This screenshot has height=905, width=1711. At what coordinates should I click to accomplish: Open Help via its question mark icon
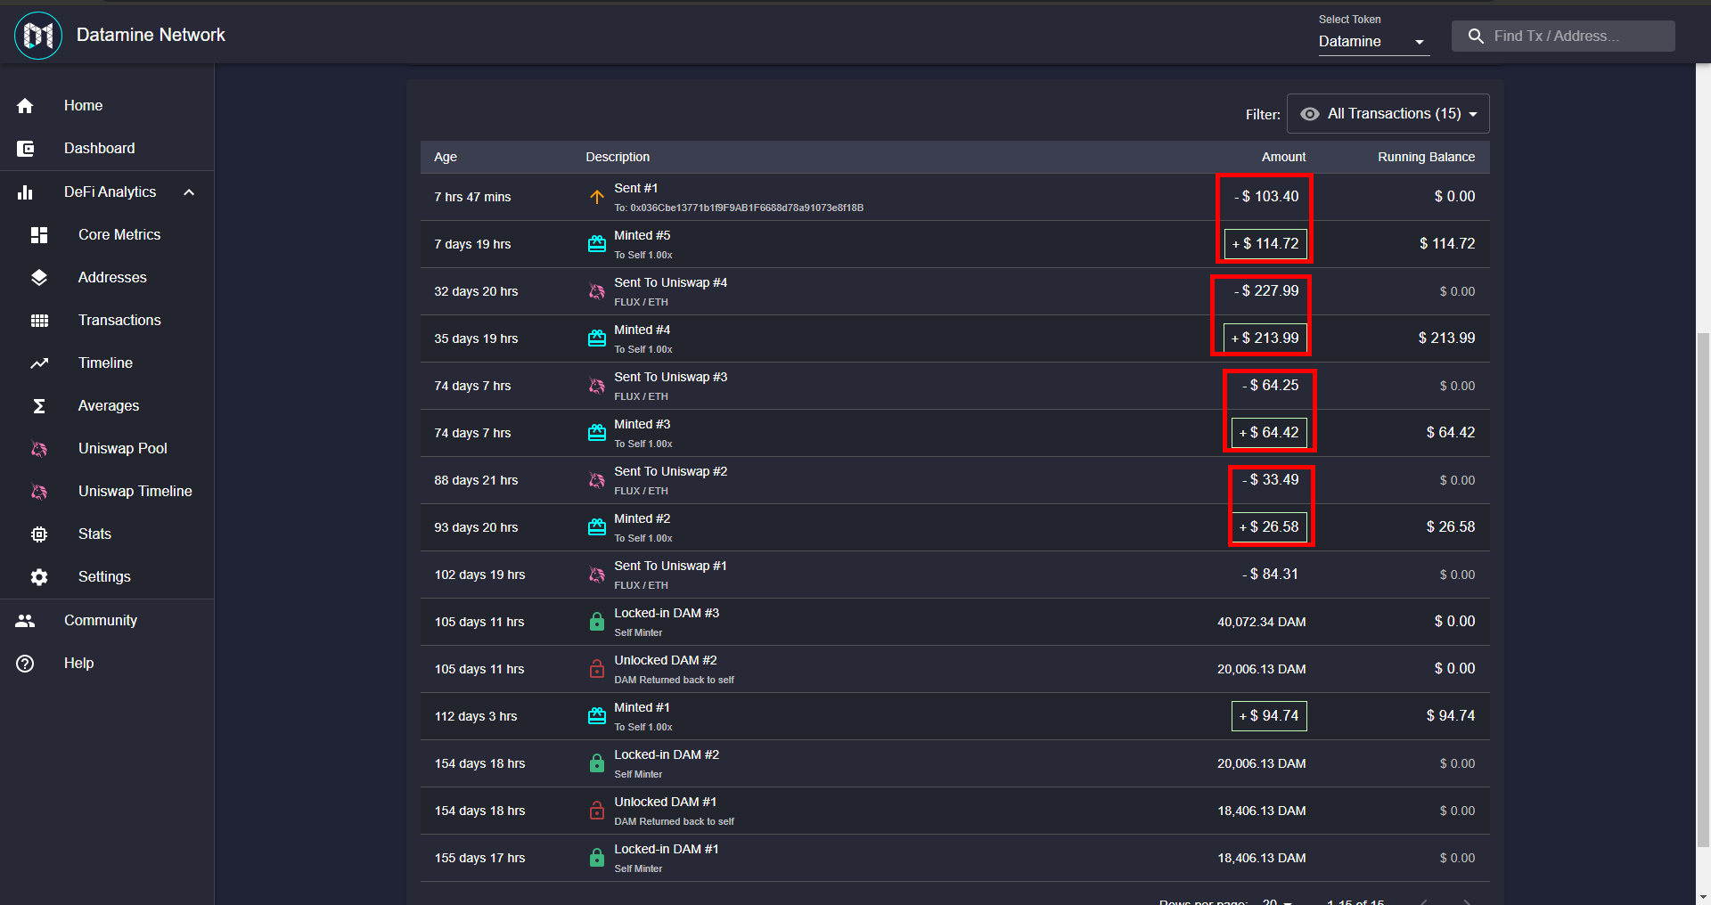[x=25, y=664]
